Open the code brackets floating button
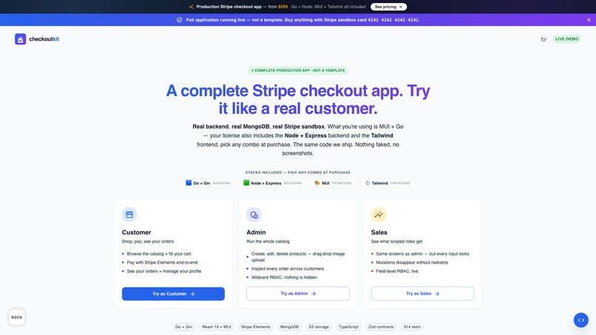The width and height of the screenshot is (596, 335). coord(580,320)
